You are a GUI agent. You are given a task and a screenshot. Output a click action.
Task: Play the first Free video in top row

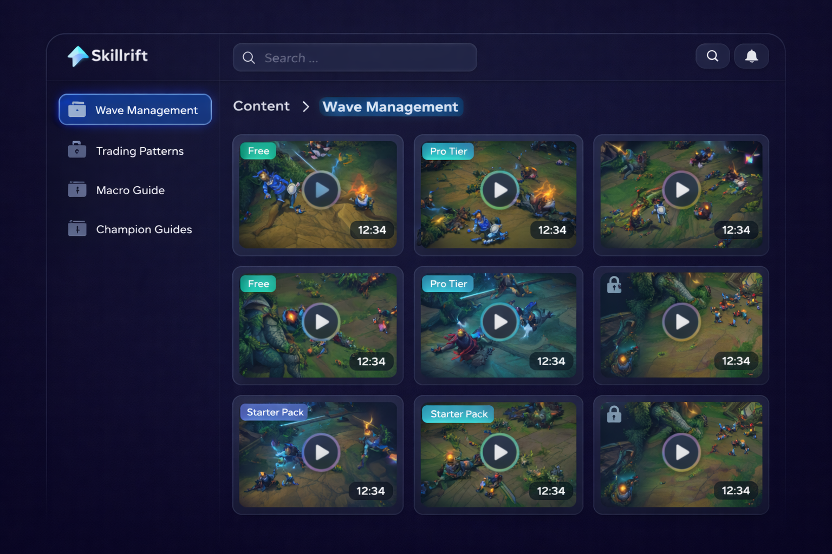tap(321, 190)
